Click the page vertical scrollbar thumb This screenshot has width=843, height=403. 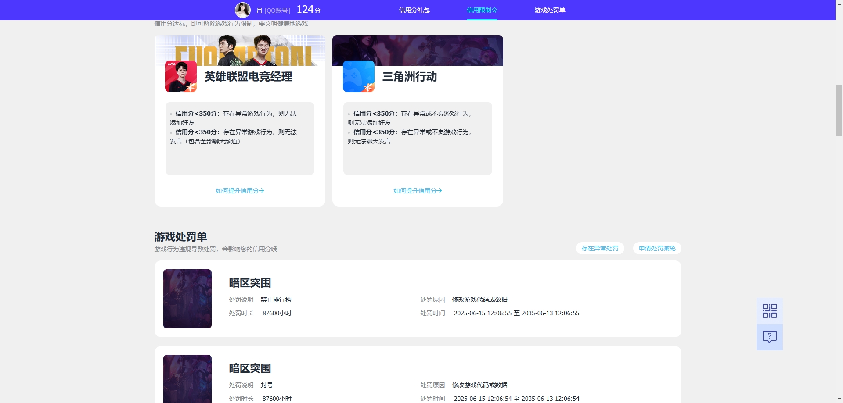[839, 111]
